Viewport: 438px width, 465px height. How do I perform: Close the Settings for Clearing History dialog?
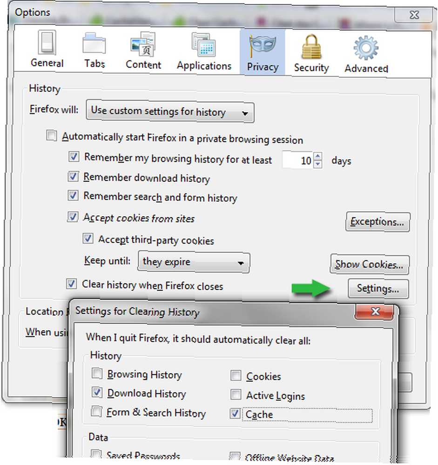[375, 312]
